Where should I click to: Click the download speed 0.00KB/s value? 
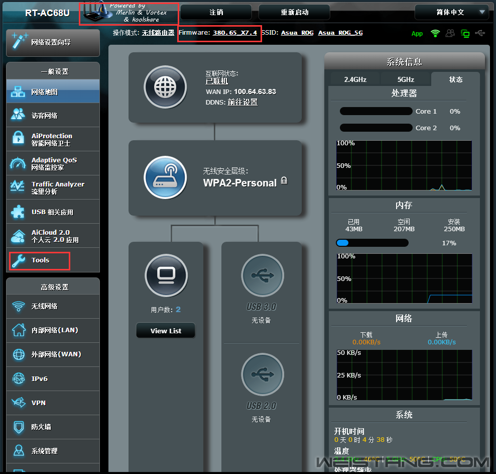click(366, 342)
